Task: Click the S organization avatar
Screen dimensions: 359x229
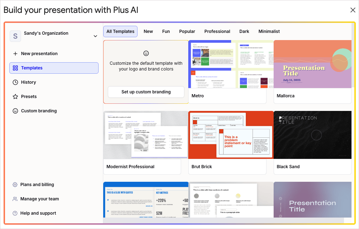Action: coord(15,36)
